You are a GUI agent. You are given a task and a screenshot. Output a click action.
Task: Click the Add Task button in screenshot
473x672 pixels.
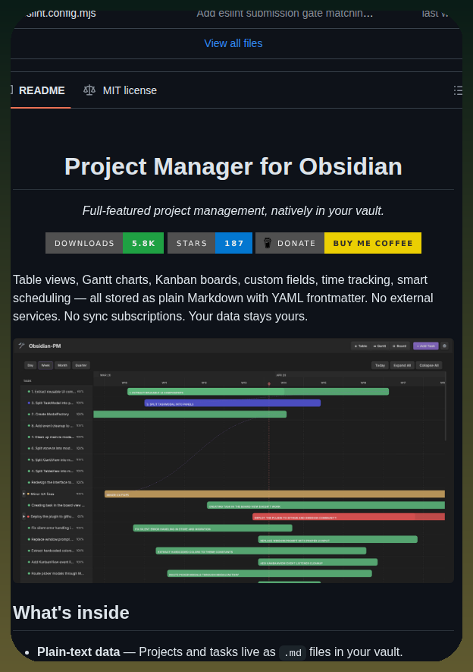(425, 345)
